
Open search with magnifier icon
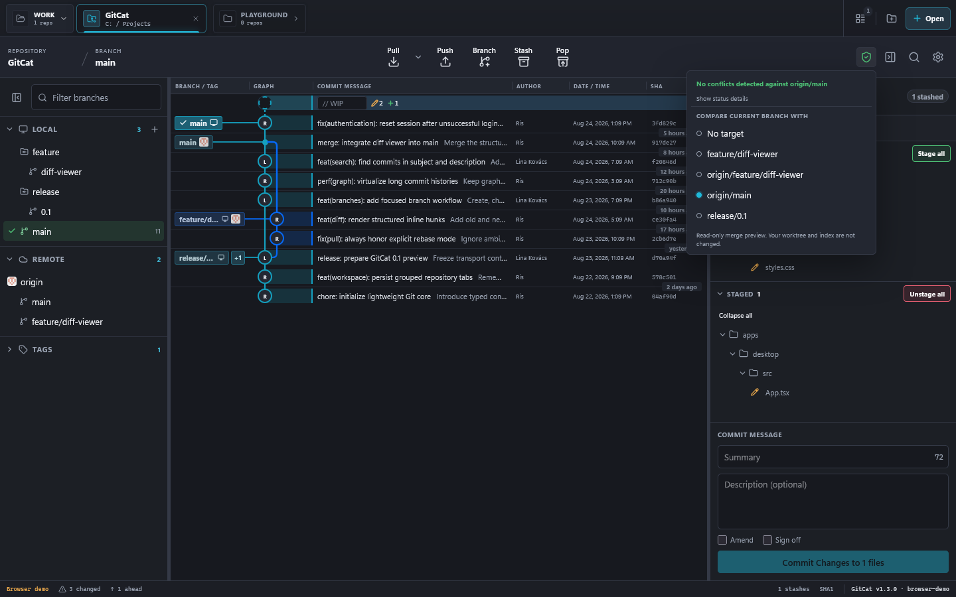tap(914, 57)
